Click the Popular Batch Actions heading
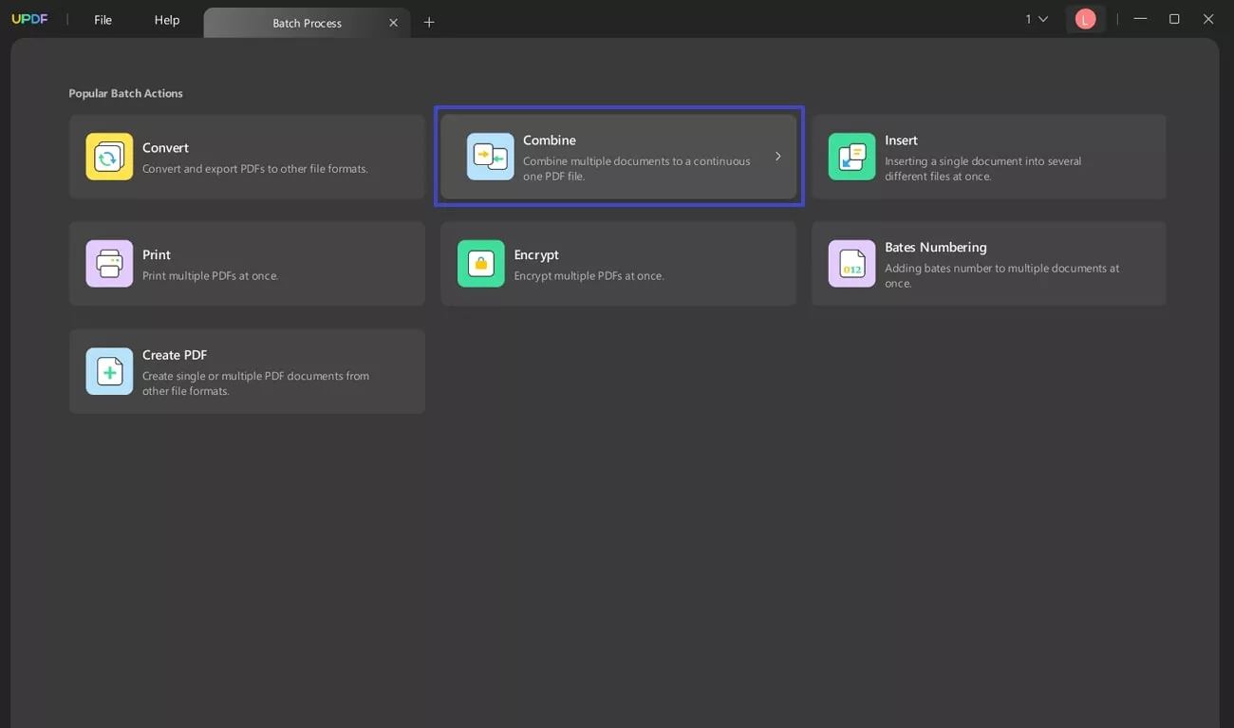 [125, 93]
